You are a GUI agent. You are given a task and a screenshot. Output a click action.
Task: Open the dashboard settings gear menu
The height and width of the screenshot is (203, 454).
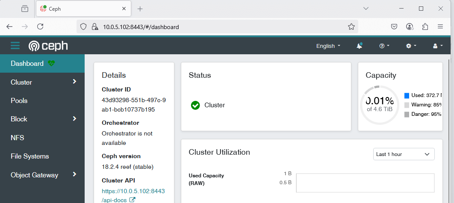point(411,46)
